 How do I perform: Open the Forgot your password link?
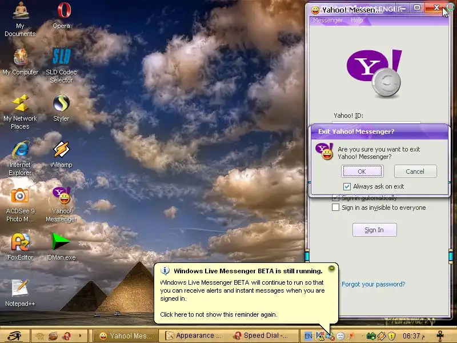pos(374,284)
